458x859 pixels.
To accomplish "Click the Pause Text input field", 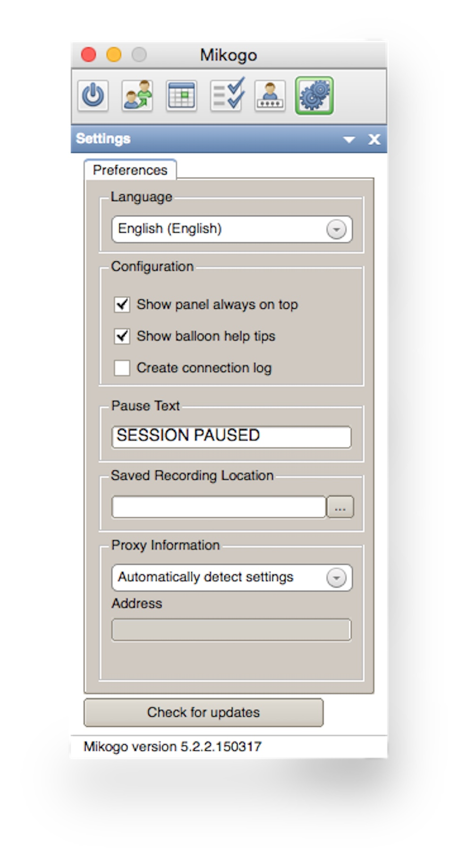I will tap(231, 436).
